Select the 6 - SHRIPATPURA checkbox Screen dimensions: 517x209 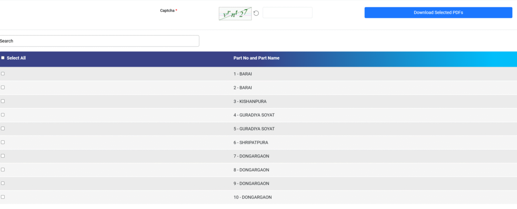click(x=3, y=142)
